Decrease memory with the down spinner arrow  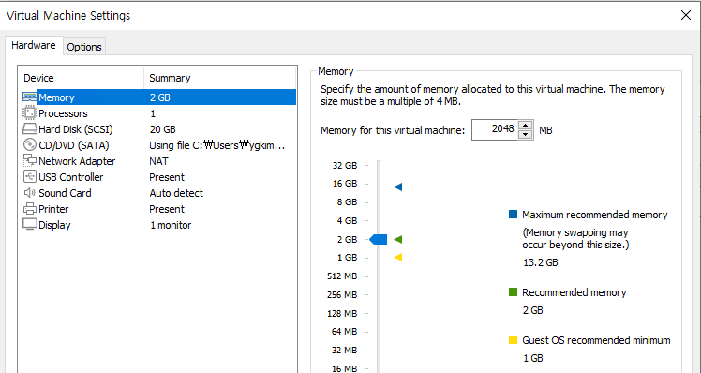[x=526, y=135]
